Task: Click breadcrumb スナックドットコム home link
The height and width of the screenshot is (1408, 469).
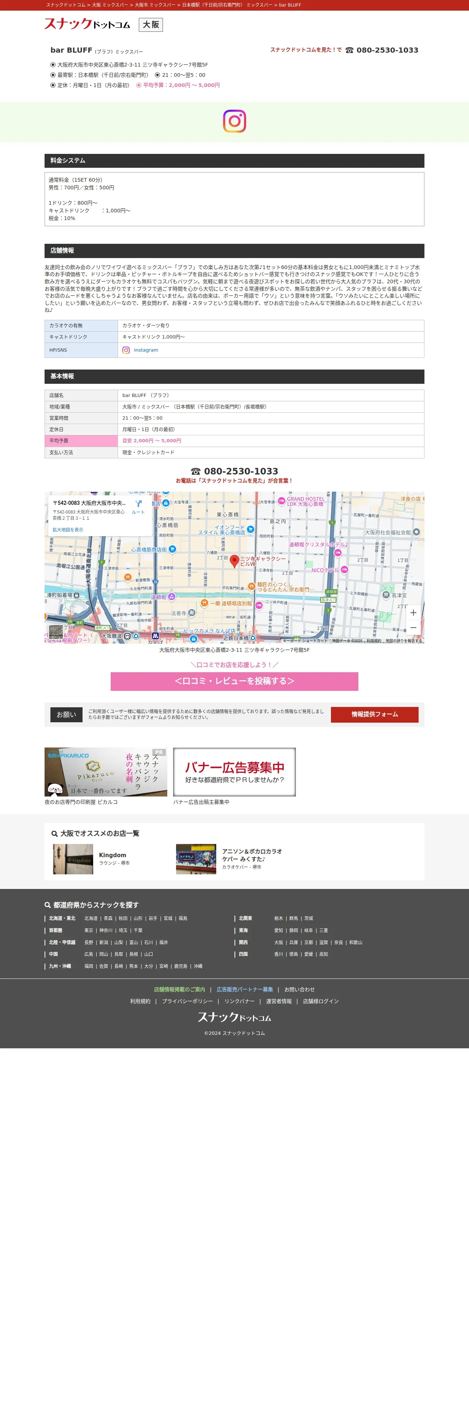Action: 65,5
